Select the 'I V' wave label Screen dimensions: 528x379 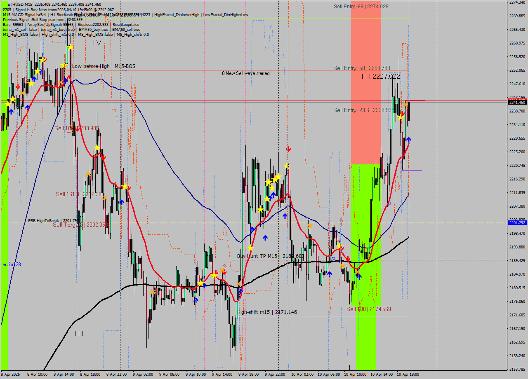coord(97,43)
